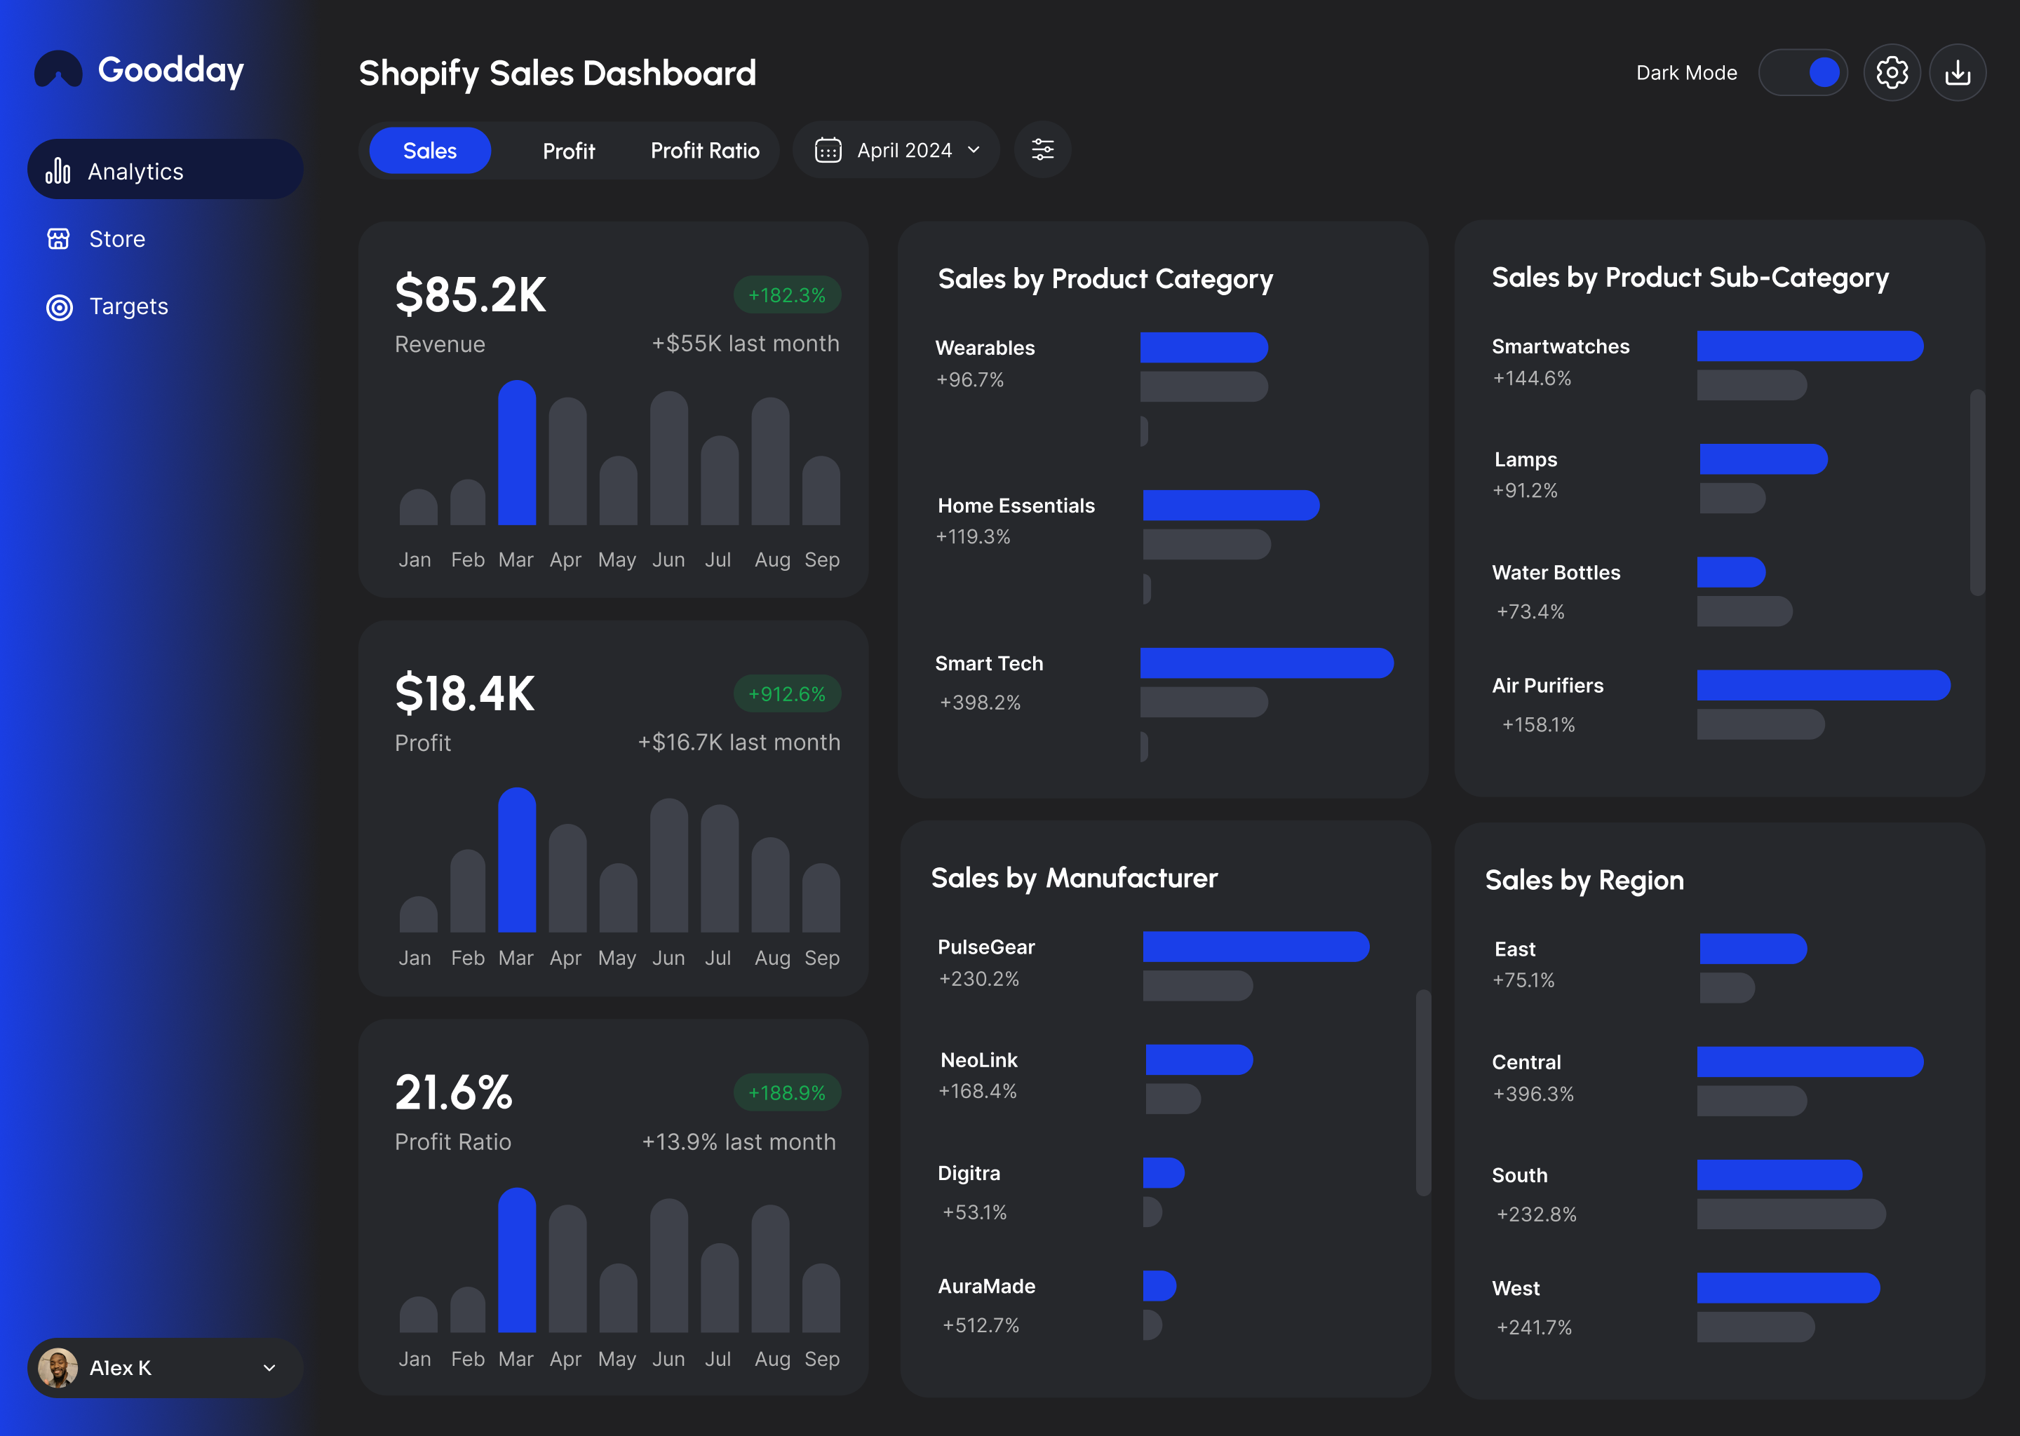Select the Profit Ratio tab
Screen dimensions: 2020x1436
pos(705,151)
